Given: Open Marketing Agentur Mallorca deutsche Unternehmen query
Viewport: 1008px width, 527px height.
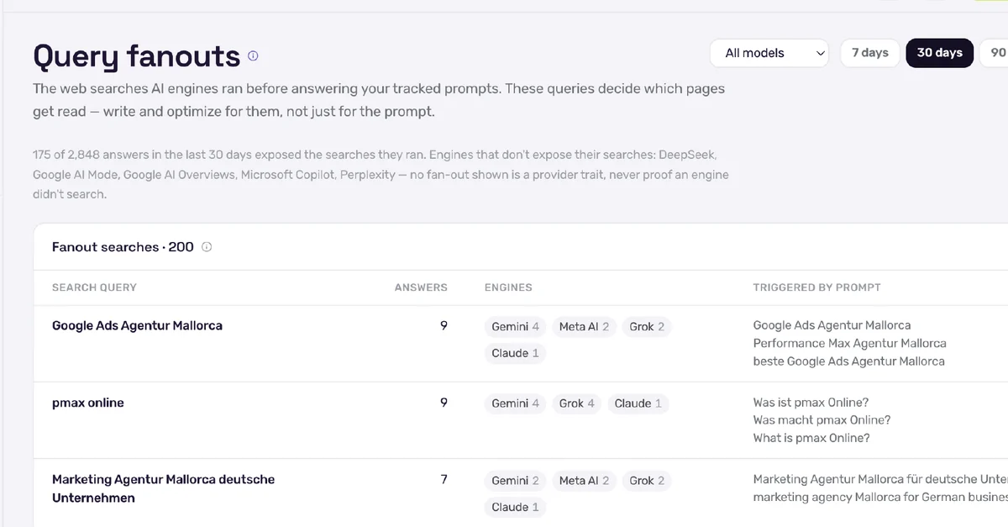Looking at the screenshot, I should pyautogui.click(x=164, y=488).
